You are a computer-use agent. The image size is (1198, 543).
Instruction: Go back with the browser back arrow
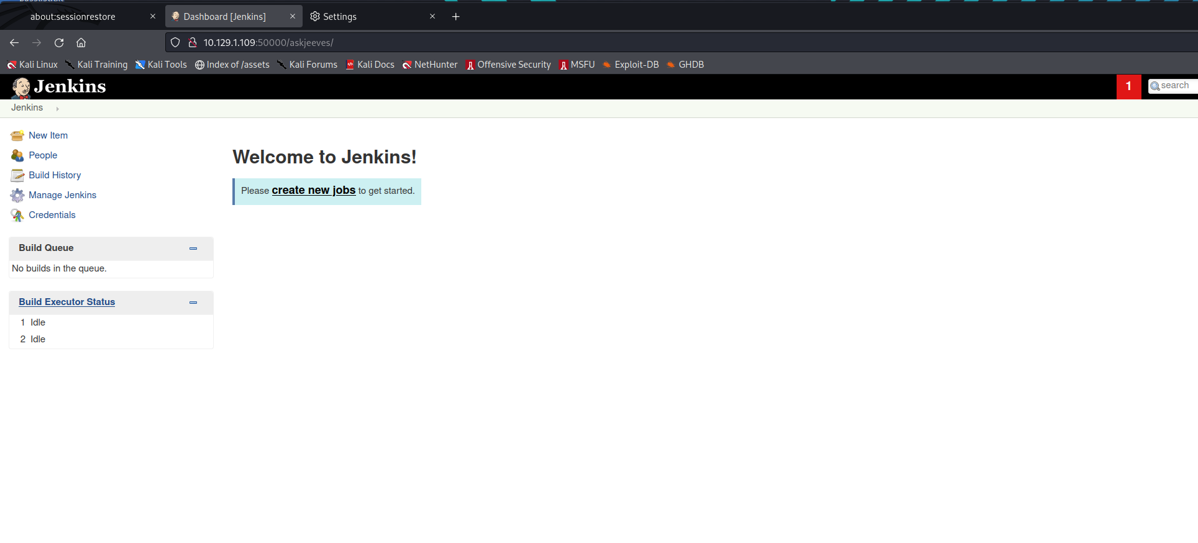tap(14, 43)
